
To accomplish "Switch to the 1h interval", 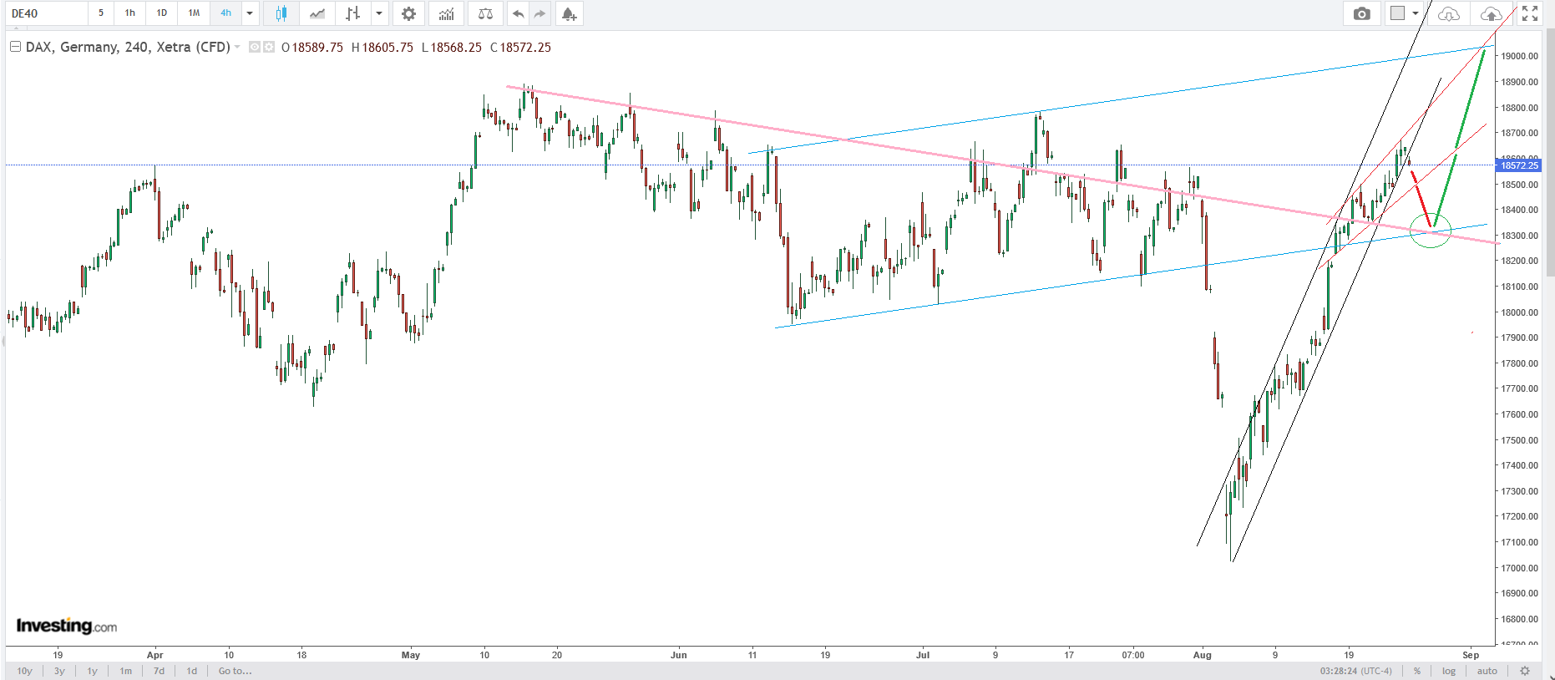I will (130, 13).
